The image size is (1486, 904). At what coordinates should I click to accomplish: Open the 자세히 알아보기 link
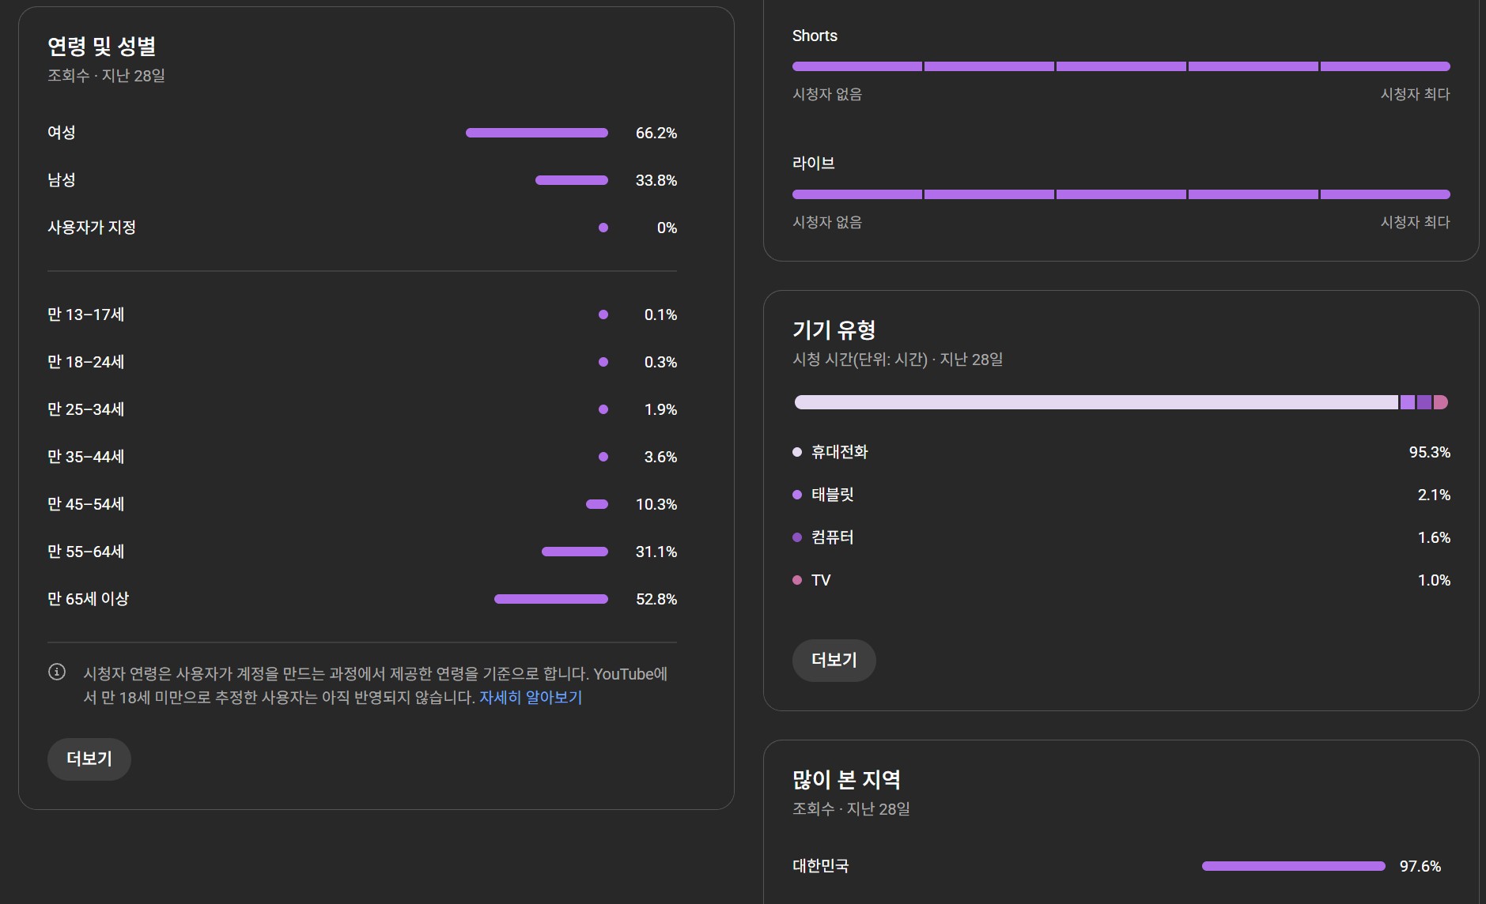click(x=531, y=698)
